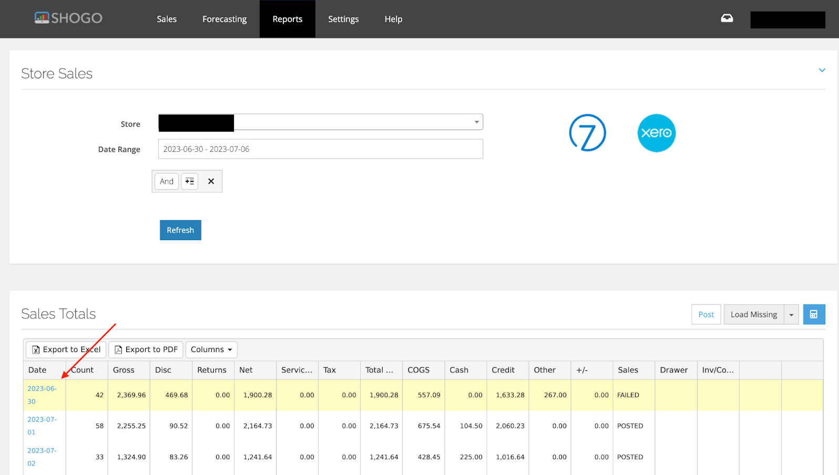839x475 pixels.
Task: Sort by the Date column header
Action: (45, 370)
